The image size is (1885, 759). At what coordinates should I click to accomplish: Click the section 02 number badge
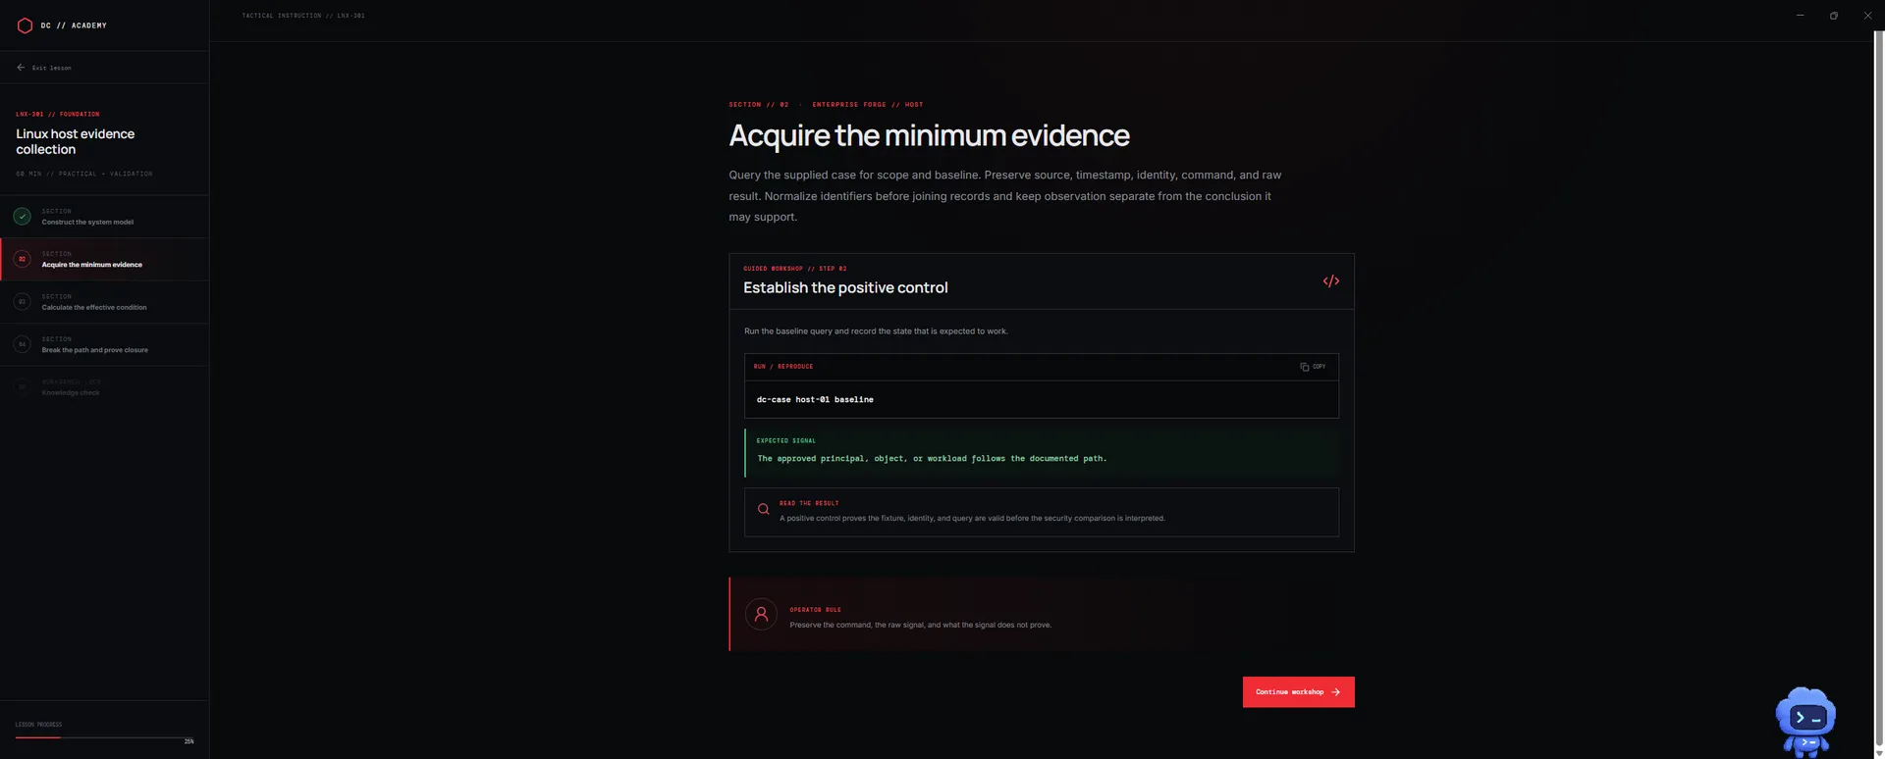(22, 260)
